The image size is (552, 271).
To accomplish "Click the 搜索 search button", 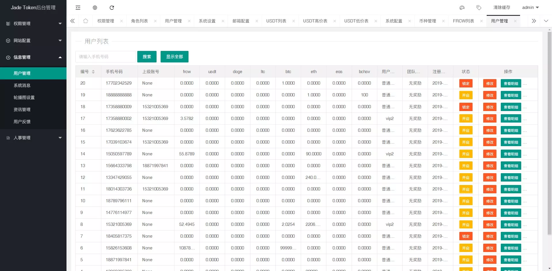I will [x=147, y=57].
